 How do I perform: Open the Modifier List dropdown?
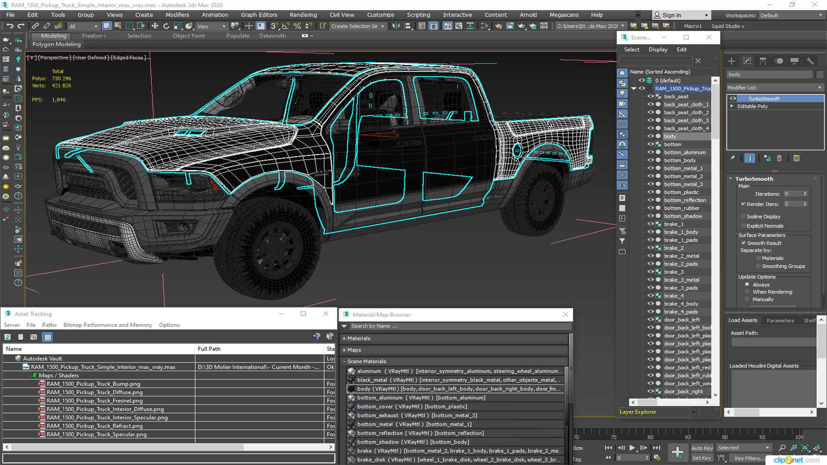pos(774,87)
